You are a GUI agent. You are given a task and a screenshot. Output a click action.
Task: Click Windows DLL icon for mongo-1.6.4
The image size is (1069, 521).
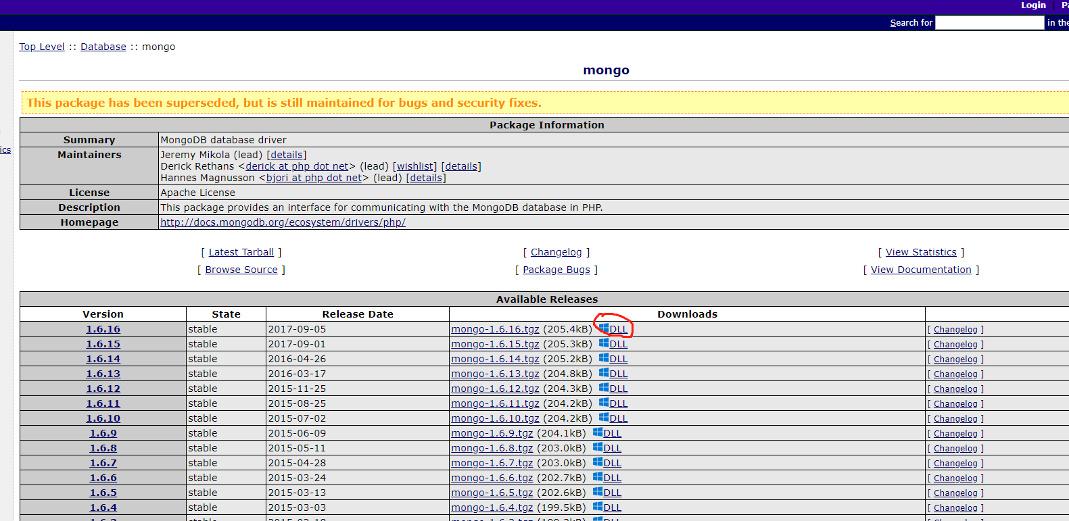click(598, 507)
